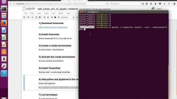Click the terminal window title bar
This screenshot has width=177, height=99.
coord(124,12)
